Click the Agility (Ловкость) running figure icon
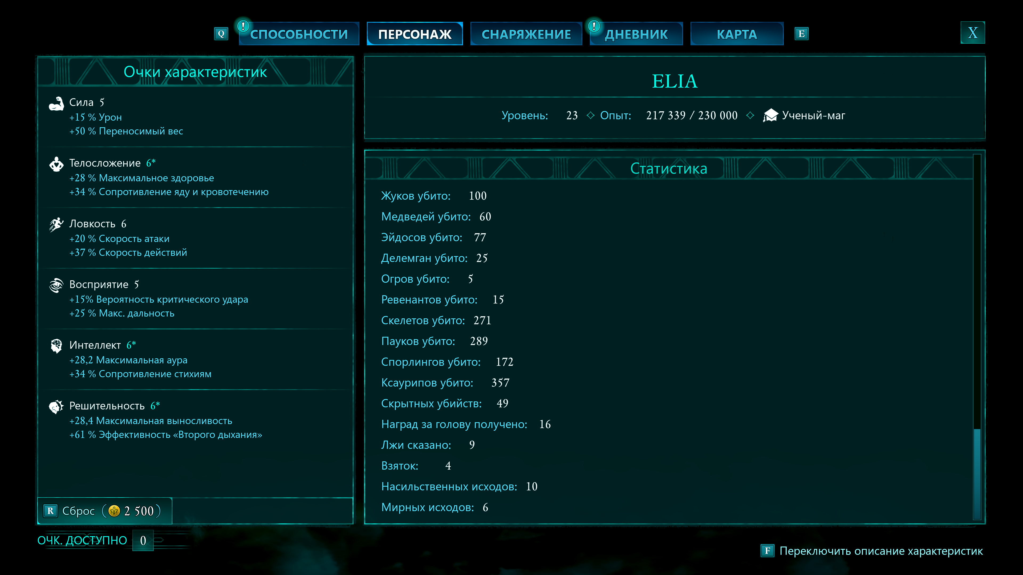The image size is (1023, 575). pyautogui.click(x=56, y=225)
